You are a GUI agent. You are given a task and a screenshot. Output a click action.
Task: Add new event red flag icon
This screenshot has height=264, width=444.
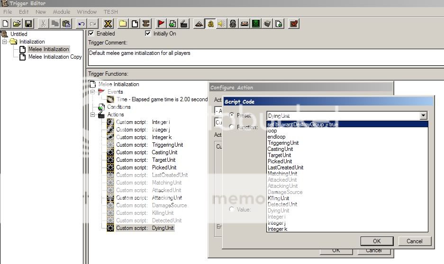(x=161, y=24)
